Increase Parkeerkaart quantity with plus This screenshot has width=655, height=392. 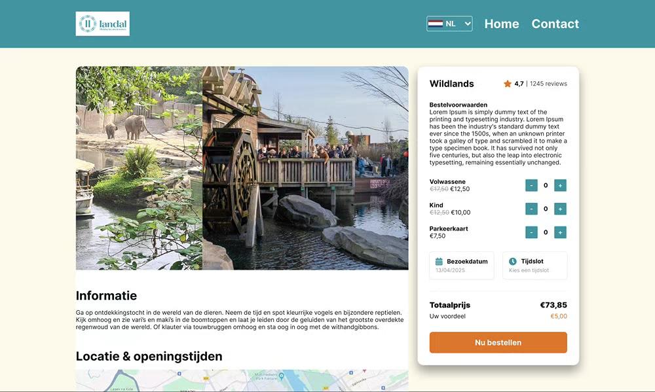click(560, 232)
